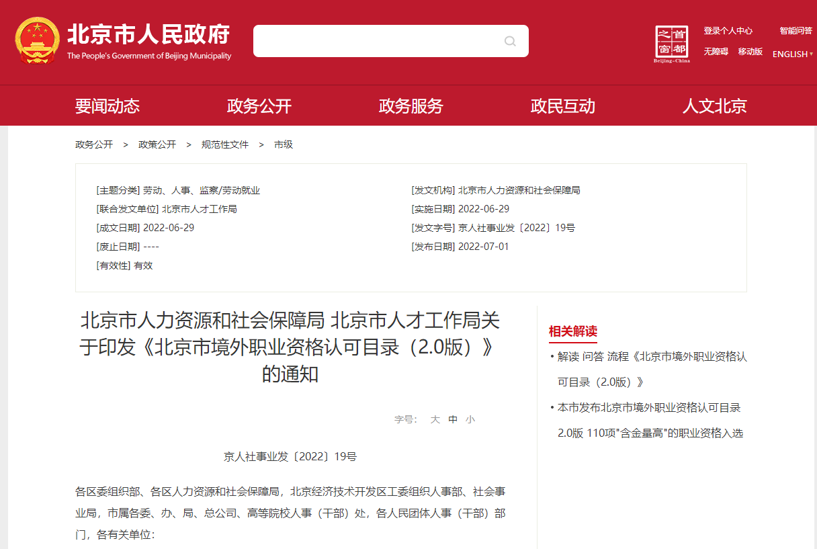Switch to 移动版 mobile version
Viewport: 817px width, 549px height.
pos(750,52)
